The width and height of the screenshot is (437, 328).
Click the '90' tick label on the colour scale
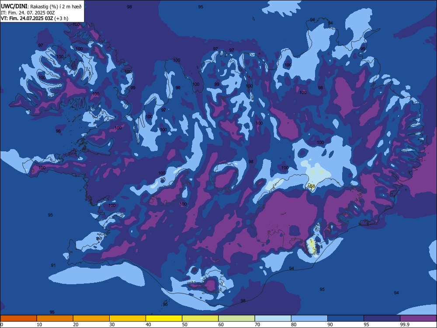tap(330, 325)
